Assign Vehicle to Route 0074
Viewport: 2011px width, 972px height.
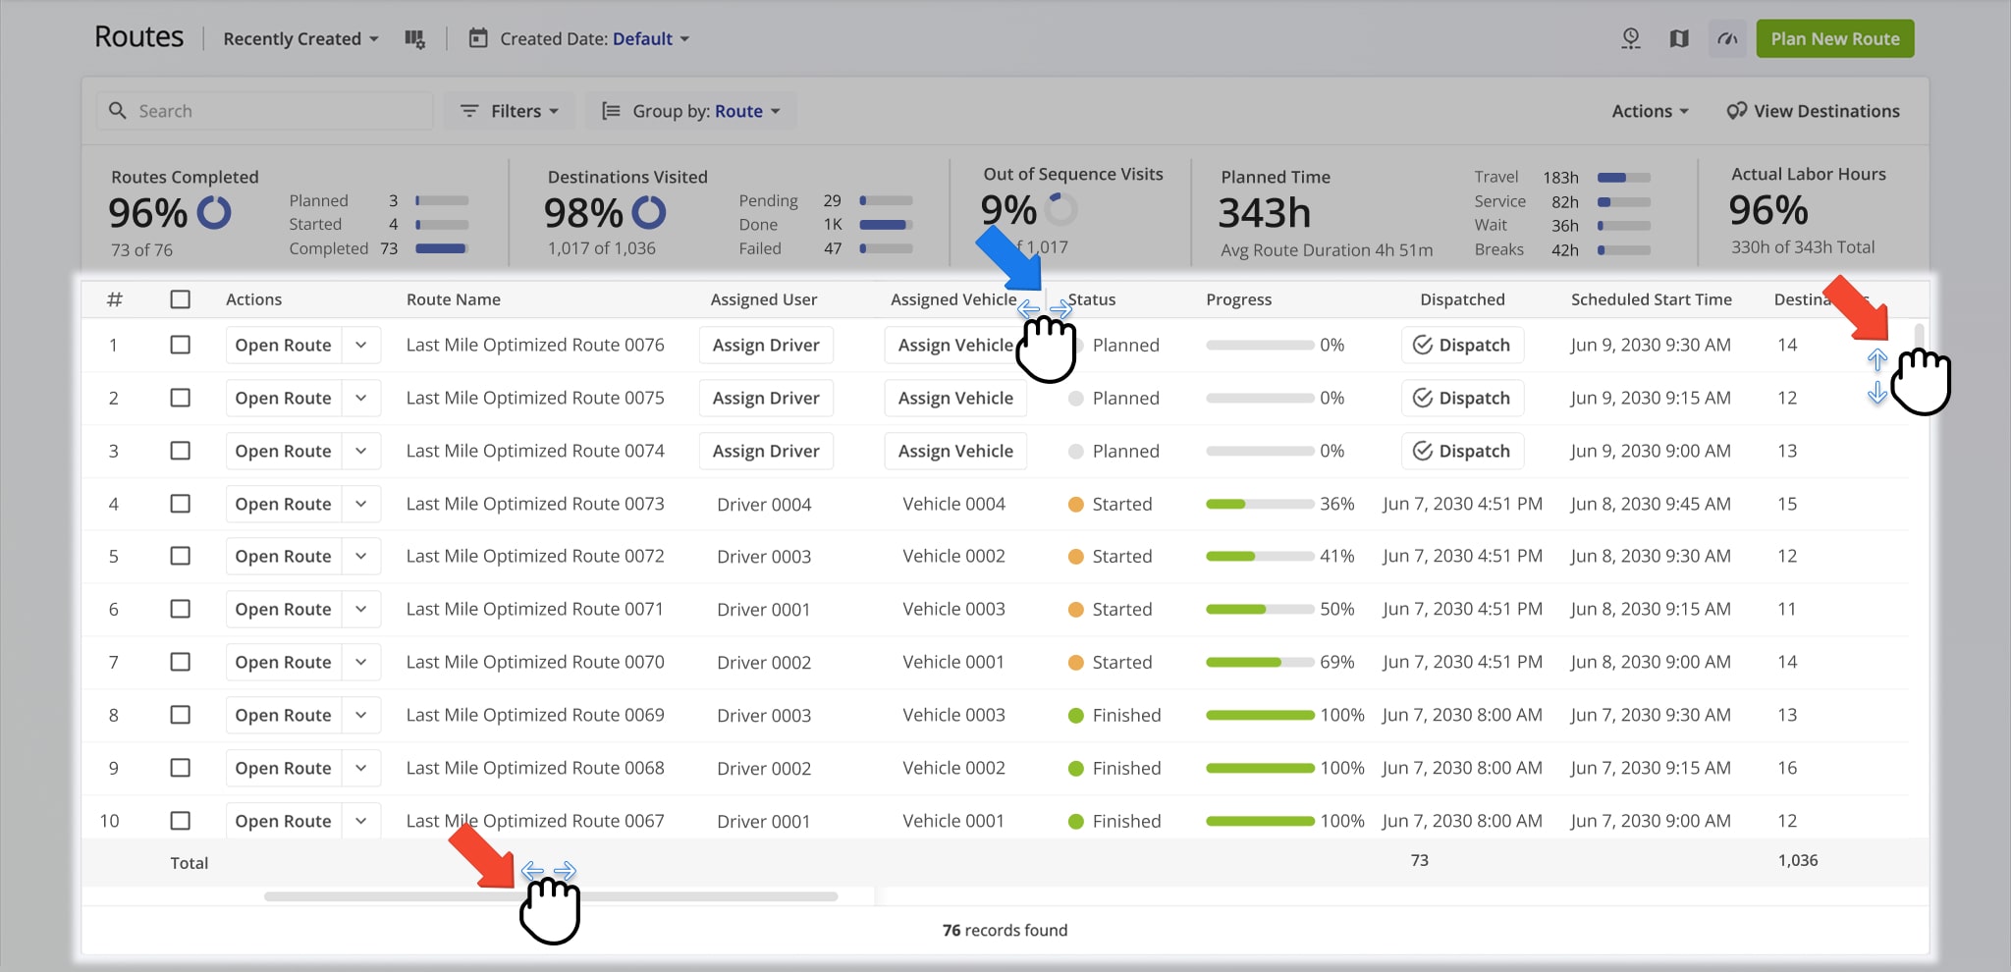click(x=955, y=451)
